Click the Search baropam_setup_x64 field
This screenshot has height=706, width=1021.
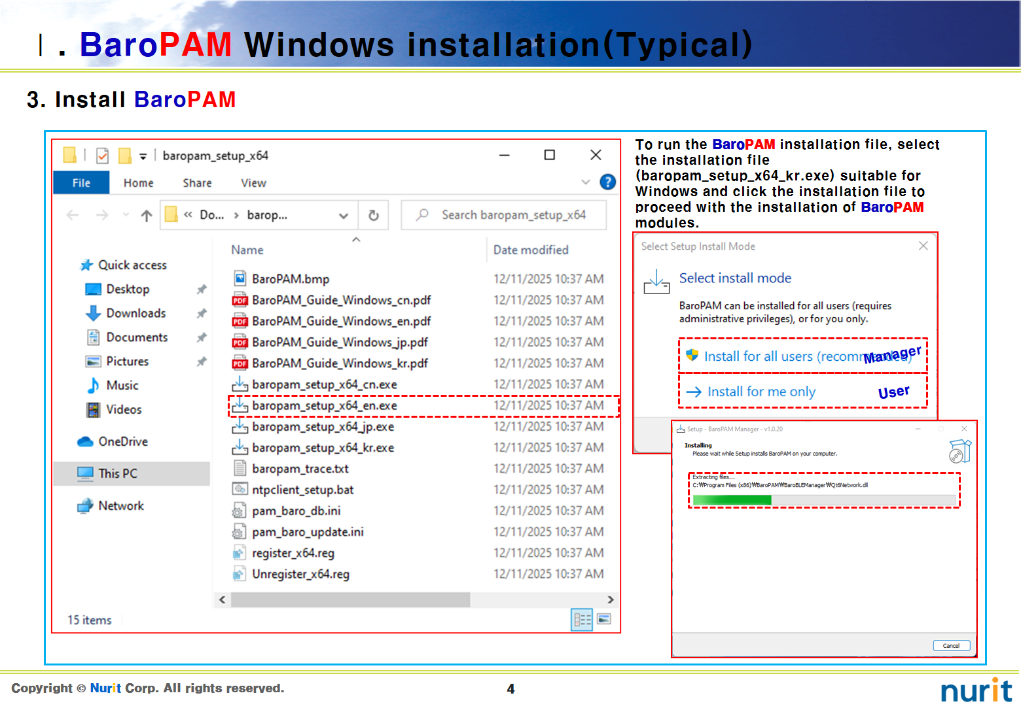coord(504,215)
